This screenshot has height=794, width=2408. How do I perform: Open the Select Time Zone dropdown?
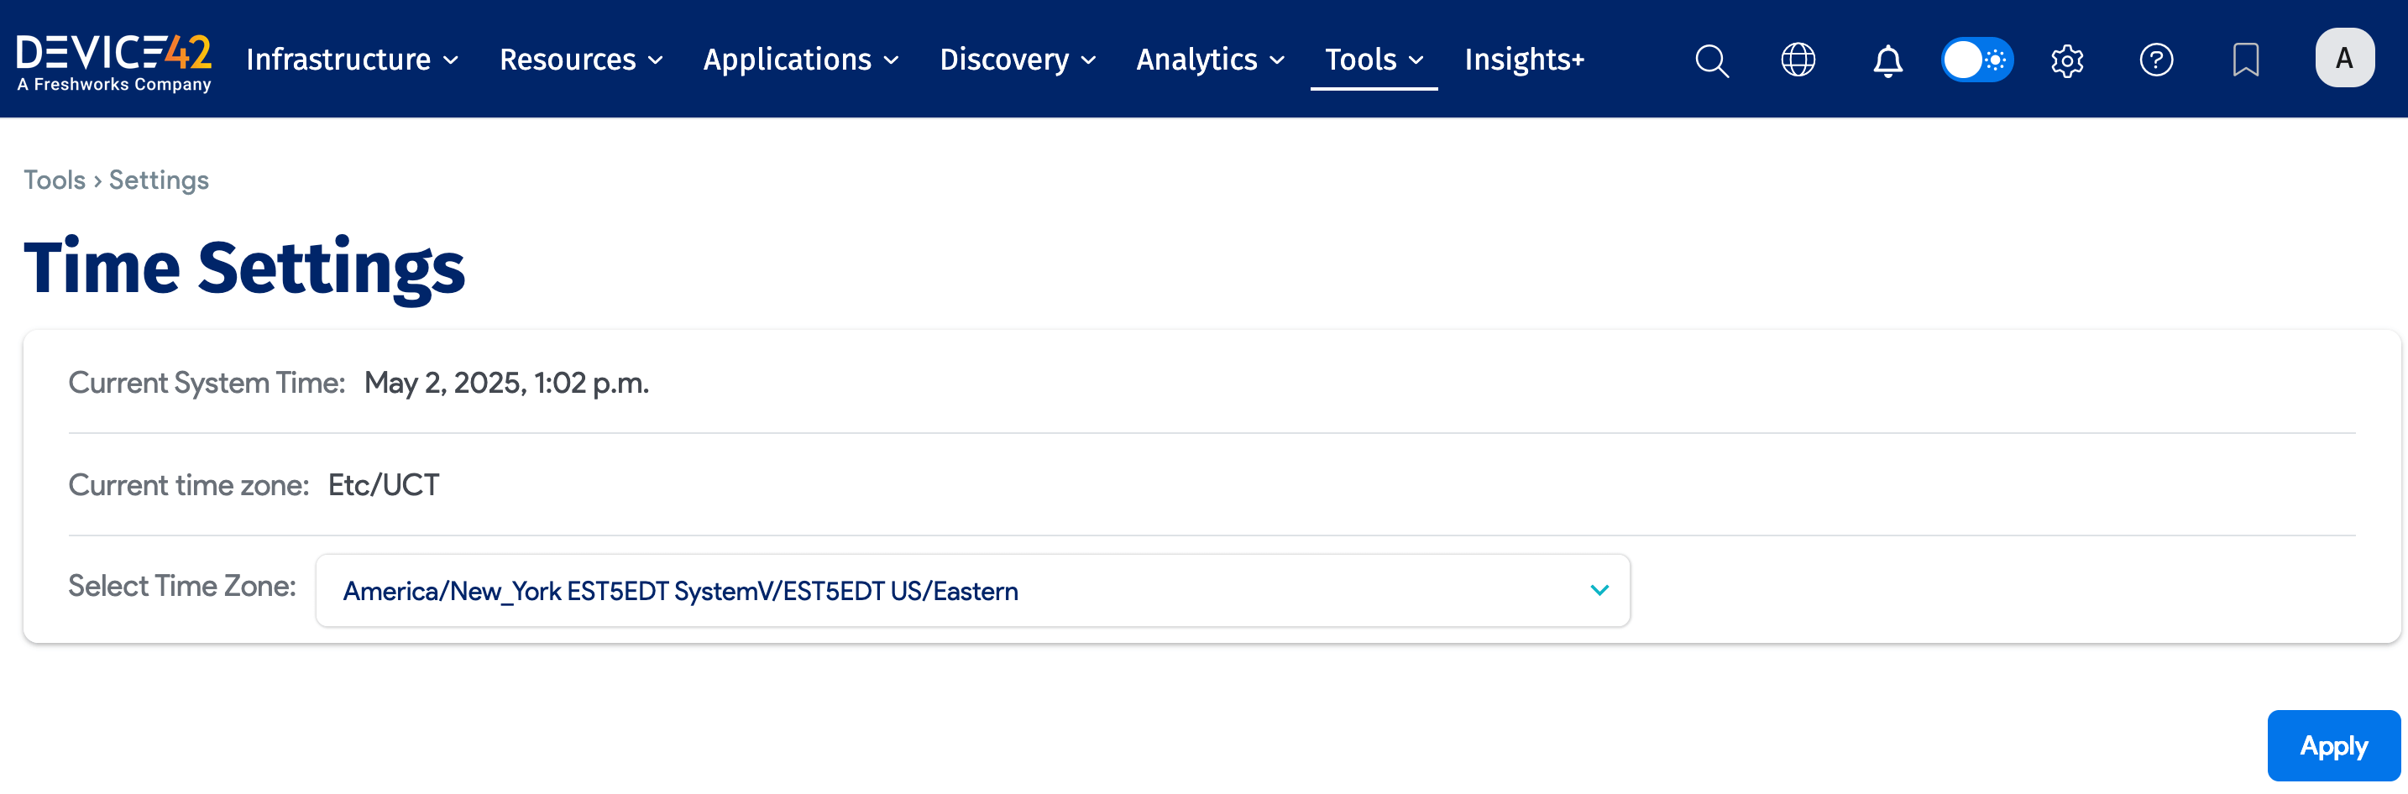[x=972, y=590]
